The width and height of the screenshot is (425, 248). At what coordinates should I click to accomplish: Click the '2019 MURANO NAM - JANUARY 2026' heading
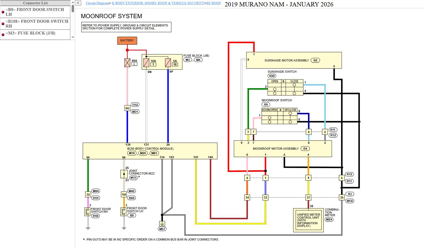click(279, 4)
